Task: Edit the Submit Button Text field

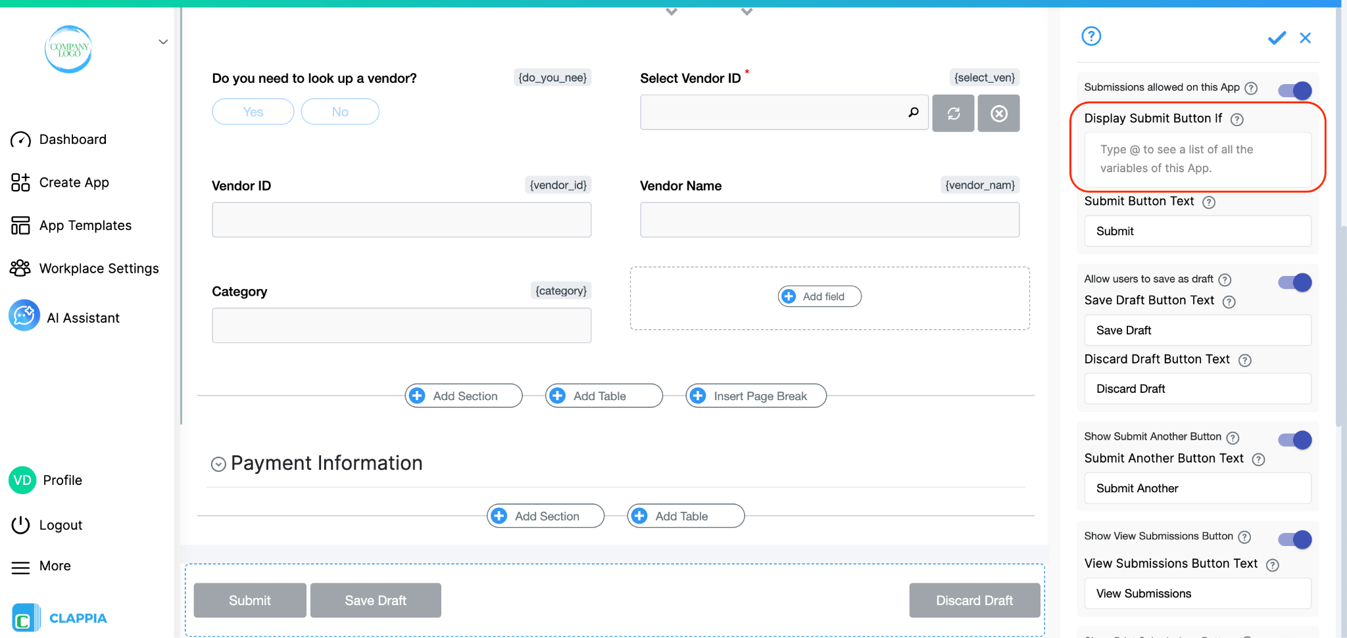Action: 1198,231
